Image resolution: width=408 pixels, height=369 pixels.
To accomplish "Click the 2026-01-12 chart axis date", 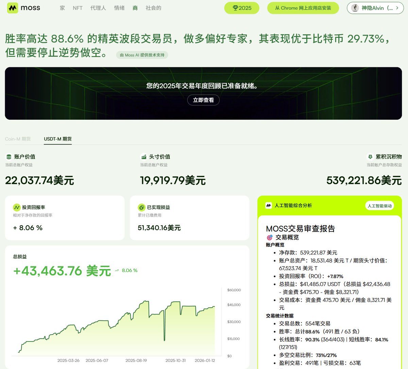I will pos(205,360).
